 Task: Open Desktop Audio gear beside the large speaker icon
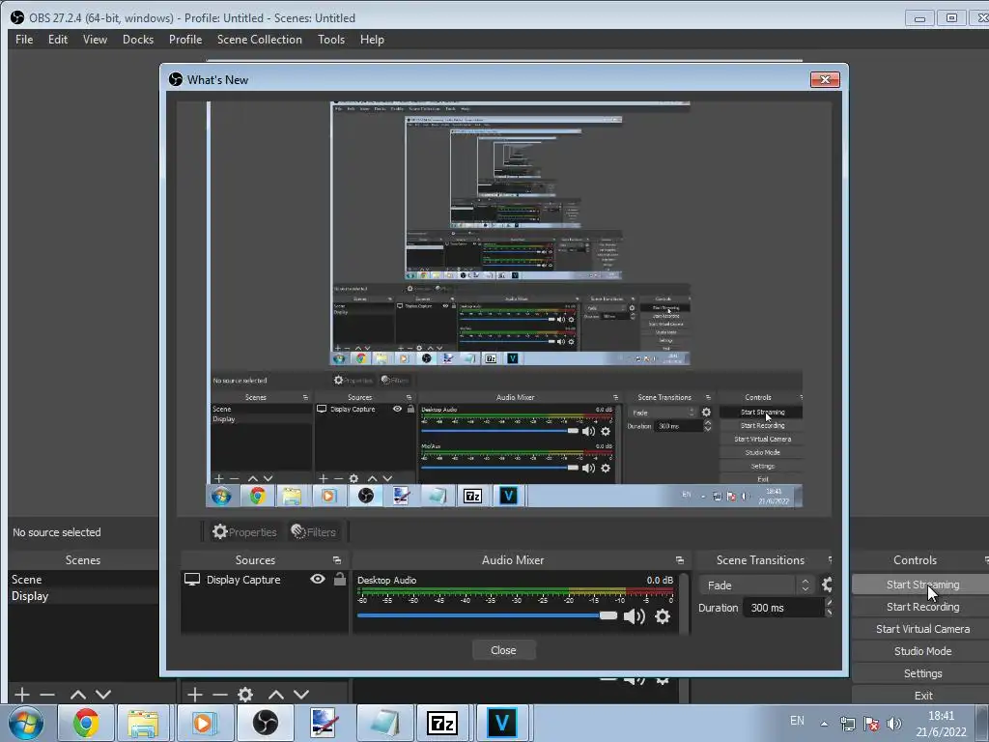point(663,616)
